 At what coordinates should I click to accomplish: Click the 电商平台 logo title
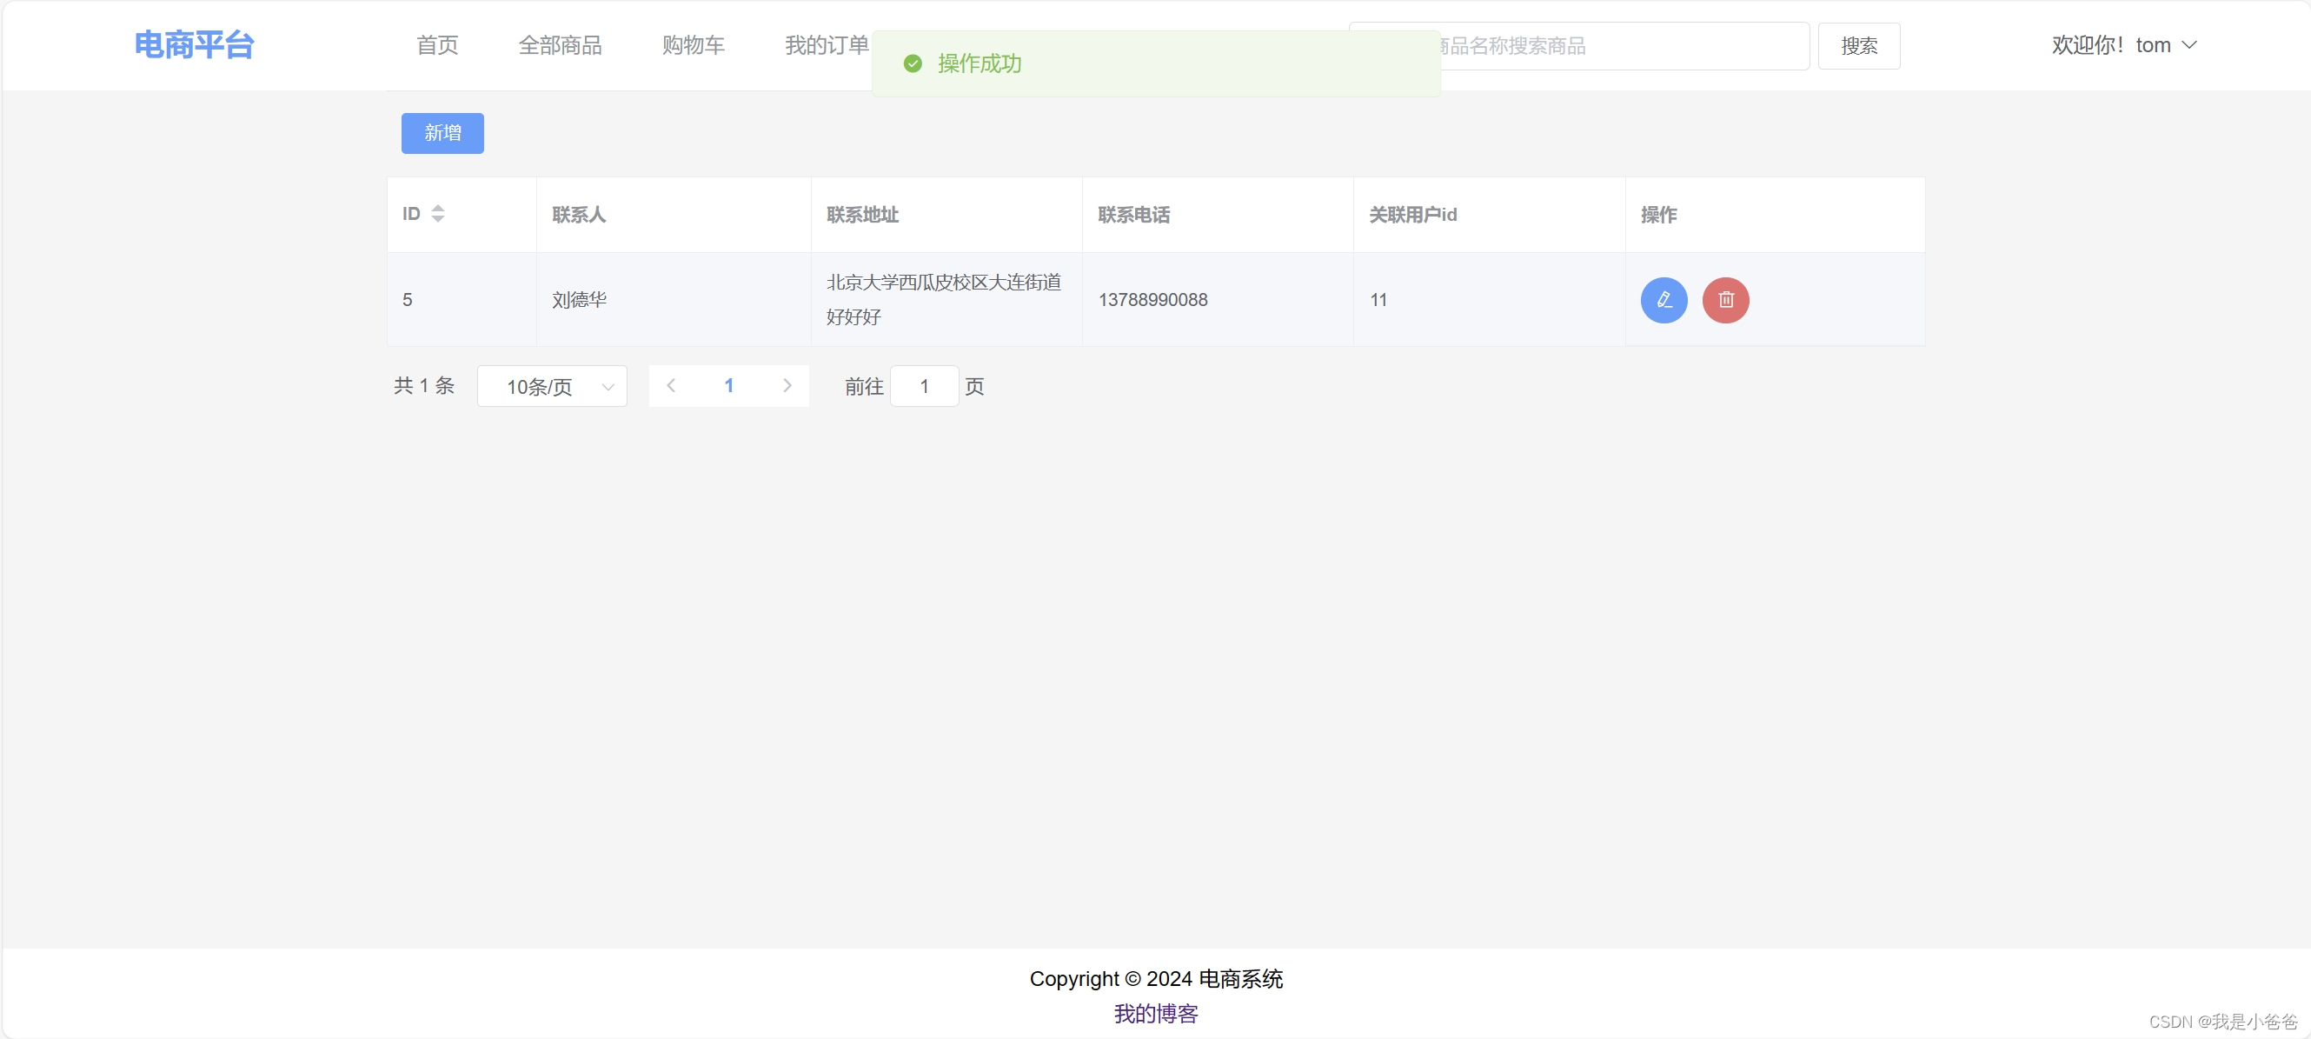pos(195,45)
